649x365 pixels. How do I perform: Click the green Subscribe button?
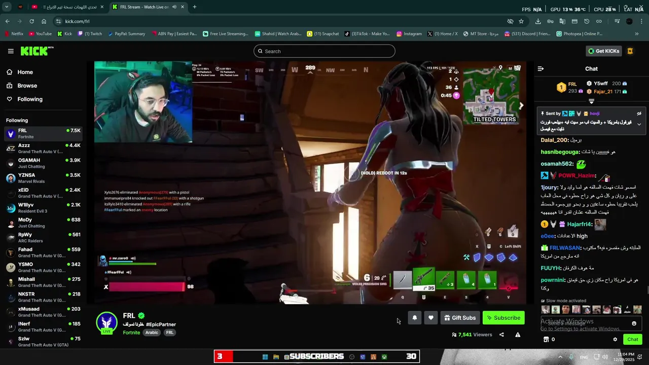coord(503,318)
